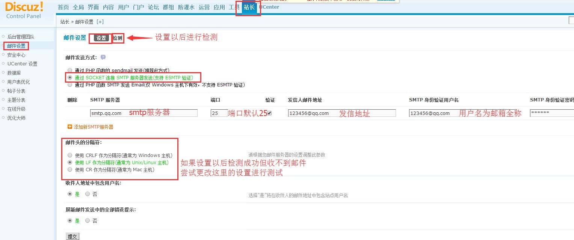Open 数据库 in the left sidebar
The image size is (574, 240).
pyautogui.click(x=14, y=73)
